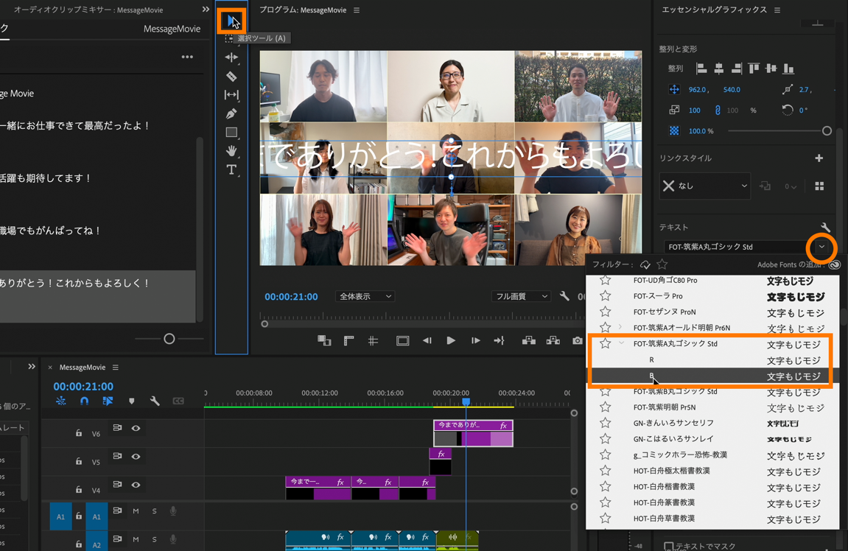Choose the Pen tool
Image resolution: width=848 pixels, height=551 pixels.
click(x=231, y=113)
